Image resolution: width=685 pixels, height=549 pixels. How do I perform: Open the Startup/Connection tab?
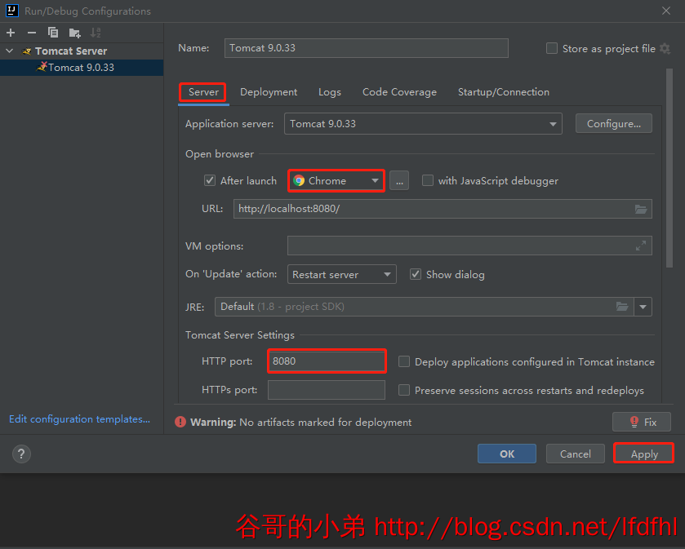503,92
